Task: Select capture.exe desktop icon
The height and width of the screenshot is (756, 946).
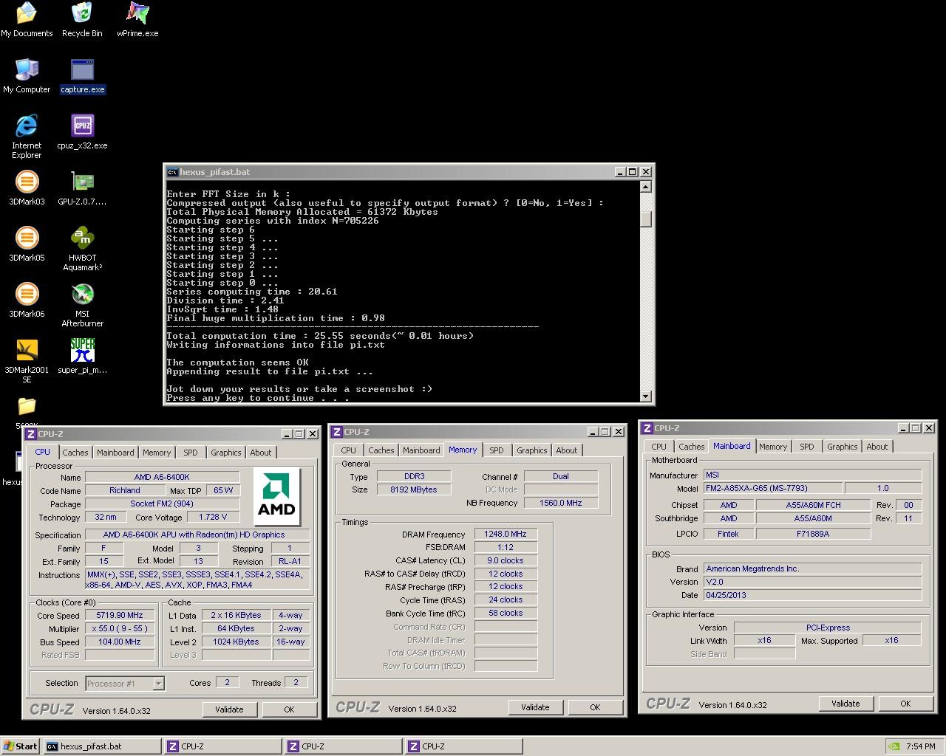Action: point(82,76)
